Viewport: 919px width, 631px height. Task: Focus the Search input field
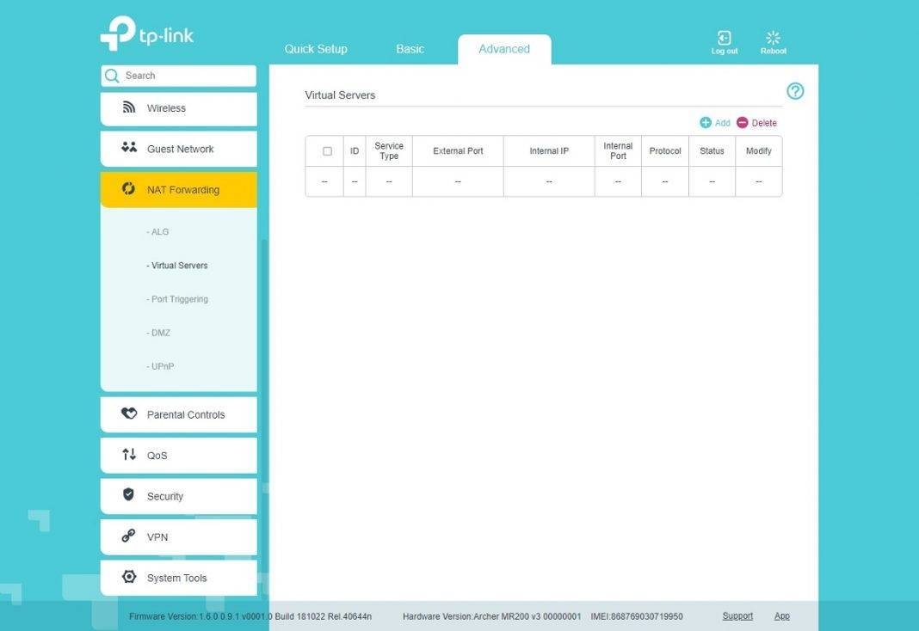179,76
